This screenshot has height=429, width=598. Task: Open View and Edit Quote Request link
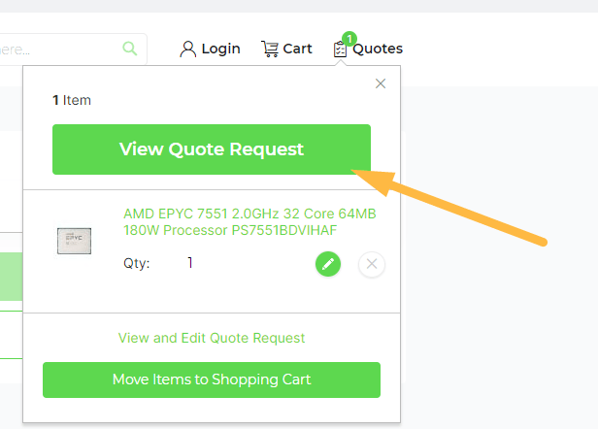(212, 338)
